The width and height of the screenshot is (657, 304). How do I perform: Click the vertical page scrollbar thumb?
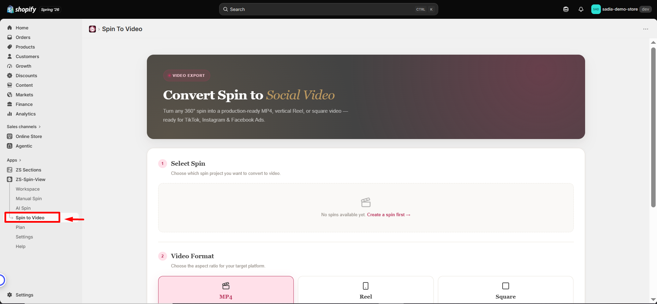click(x=653, y=127)
